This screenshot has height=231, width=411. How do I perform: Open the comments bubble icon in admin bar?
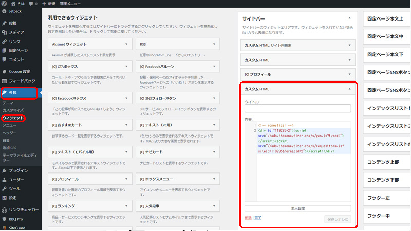[x=31, y=4]
